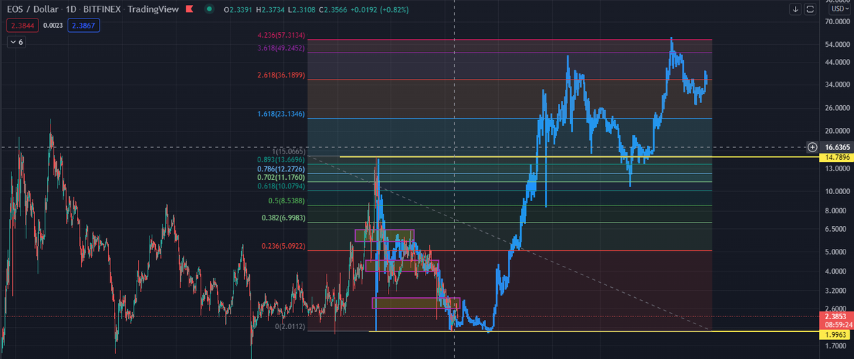Select the purple rectangle drawing near 4.2 price
This screenshot has height=359, width=854.
(402, 266)
